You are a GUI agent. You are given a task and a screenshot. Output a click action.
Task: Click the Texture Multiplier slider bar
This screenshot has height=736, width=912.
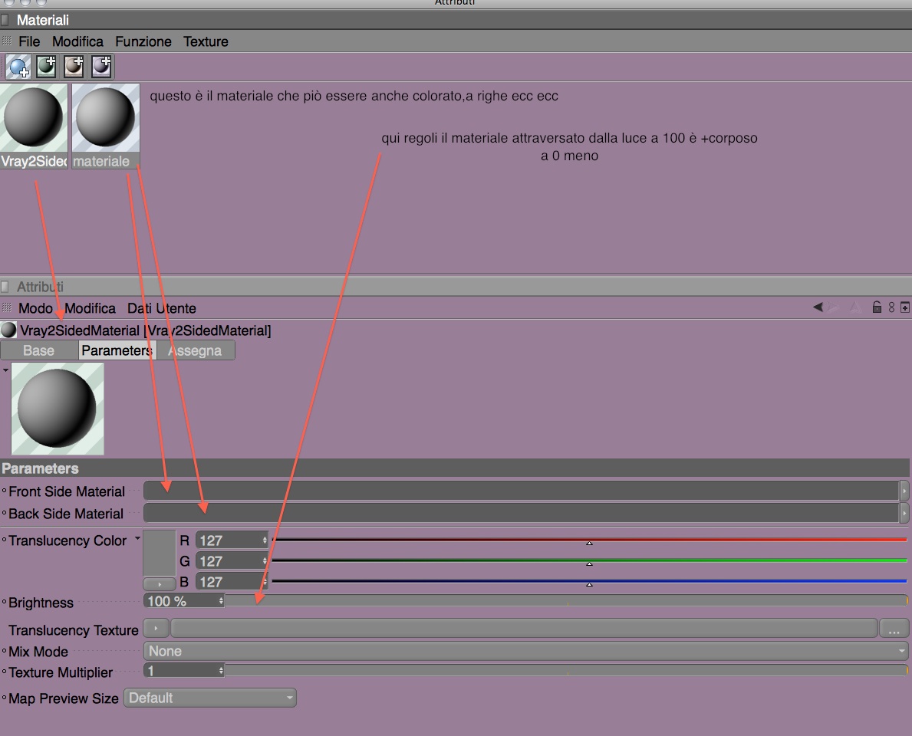[566, 671]
